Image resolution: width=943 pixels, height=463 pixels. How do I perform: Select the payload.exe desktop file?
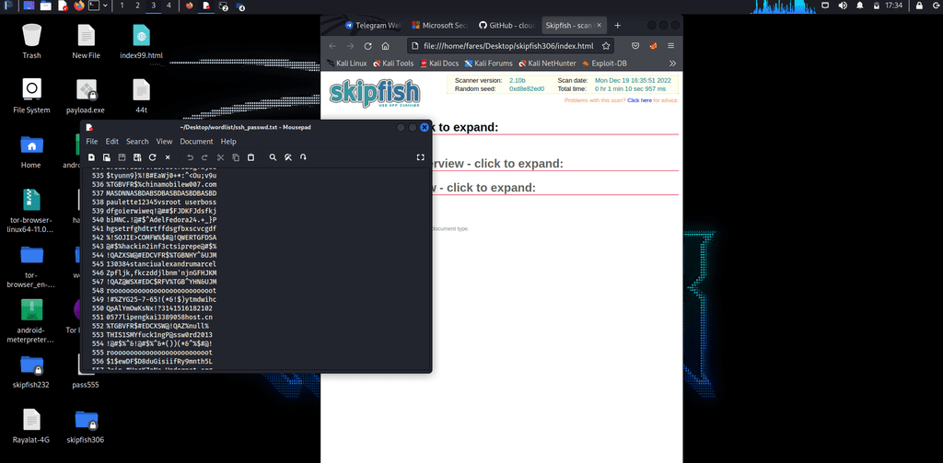coord(86,97)
